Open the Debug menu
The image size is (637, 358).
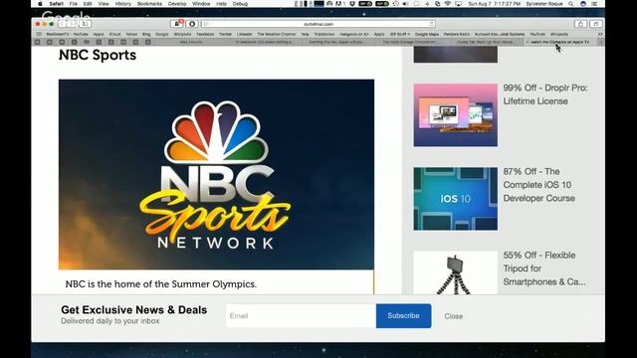click(240, 4)
